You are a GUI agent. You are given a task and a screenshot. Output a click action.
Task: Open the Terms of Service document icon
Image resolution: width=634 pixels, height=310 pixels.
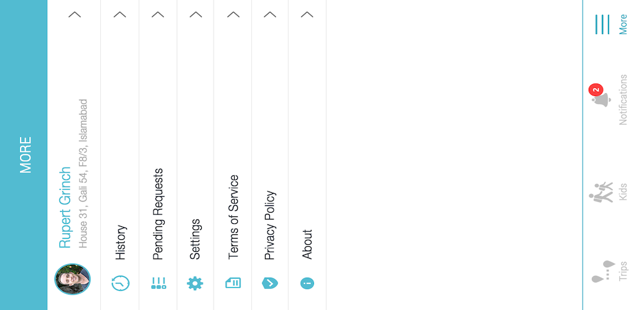(x=233, y=283)
